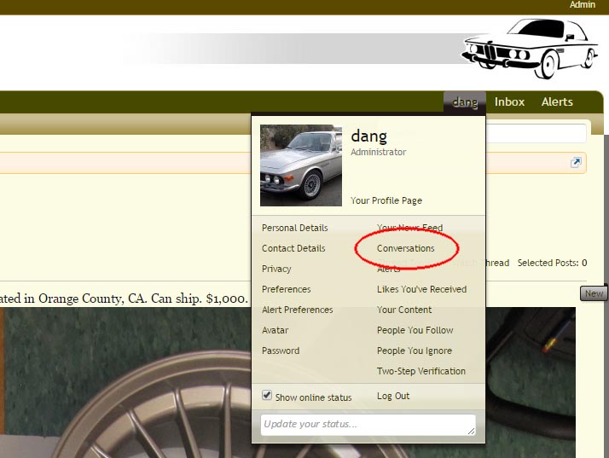
Task: Open Your Profile Page link
Action: (386, 200)
